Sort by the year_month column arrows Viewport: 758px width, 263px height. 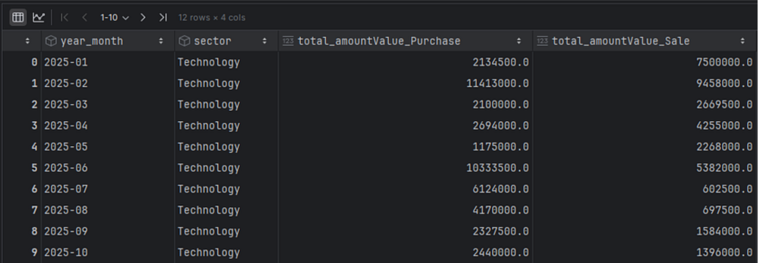click(161, 41)
